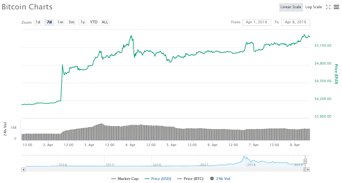This screenshot has height=183, width=342.
Task: Click the navigator range handle
Action: 305,161
